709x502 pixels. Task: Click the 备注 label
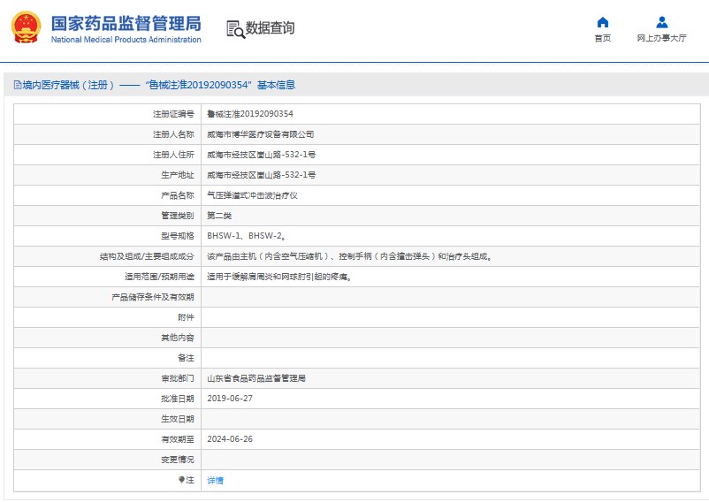[186, 358]
